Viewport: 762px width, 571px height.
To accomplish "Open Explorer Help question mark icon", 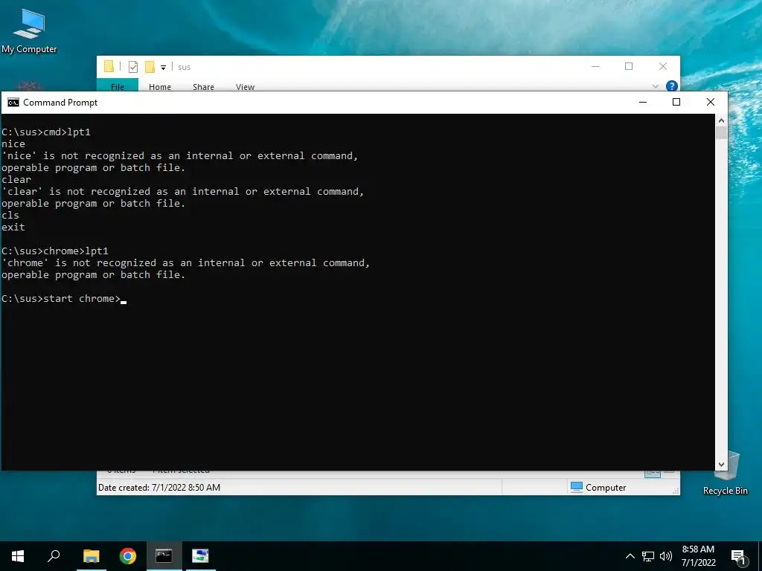I will tap(672, 86).
